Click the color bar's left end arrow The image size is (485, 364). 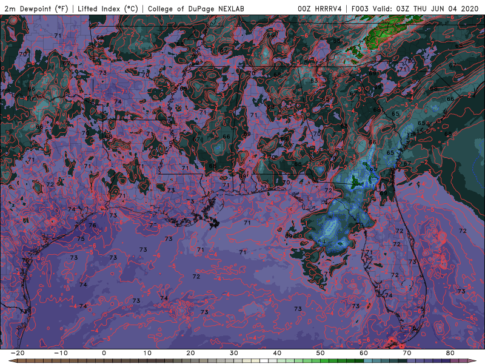pos(13,361)
